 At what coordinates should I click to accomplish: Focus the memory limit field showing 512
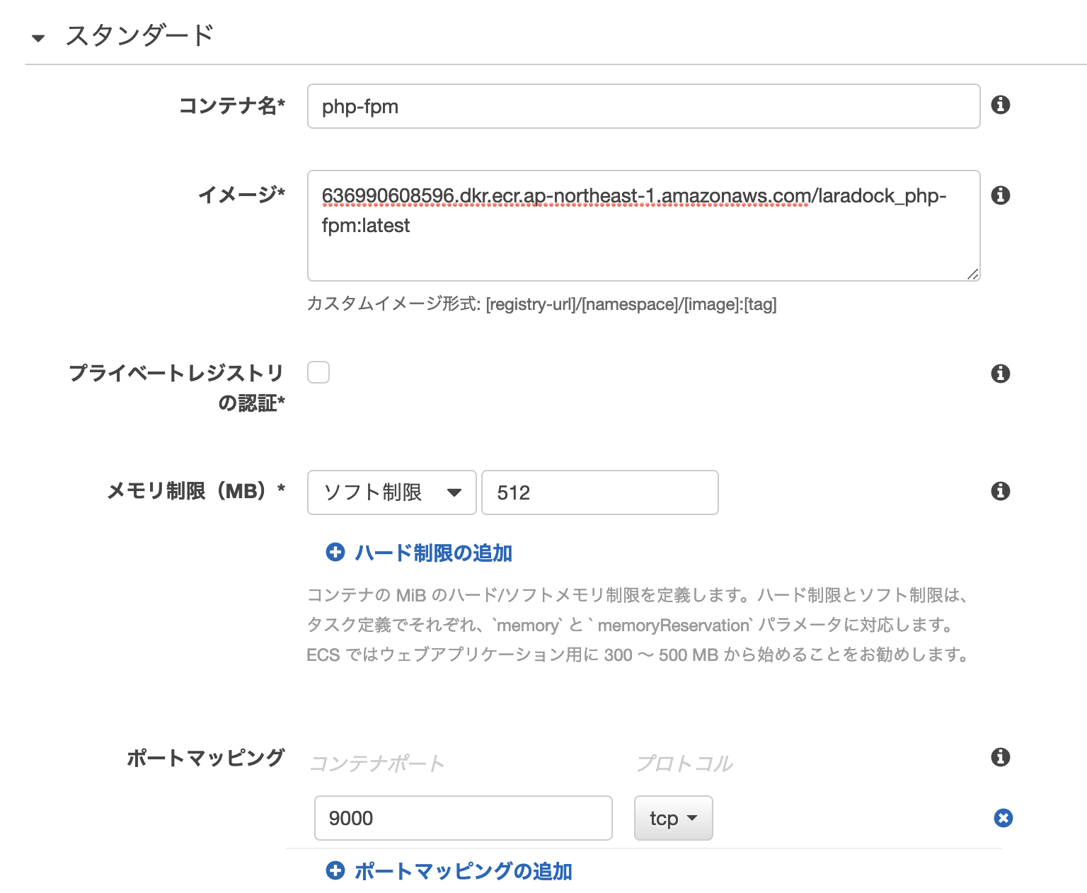coord(599,492)
